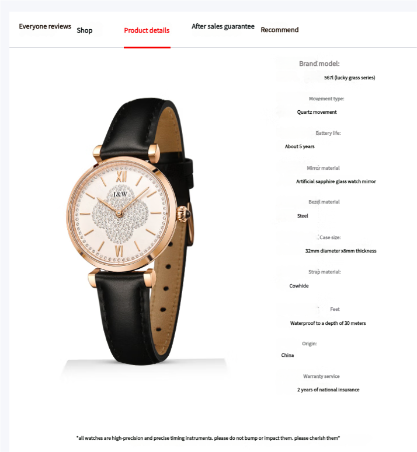Screen dimensions: 417x452
Task: Go to the Recommend tab
Action: 280,30
